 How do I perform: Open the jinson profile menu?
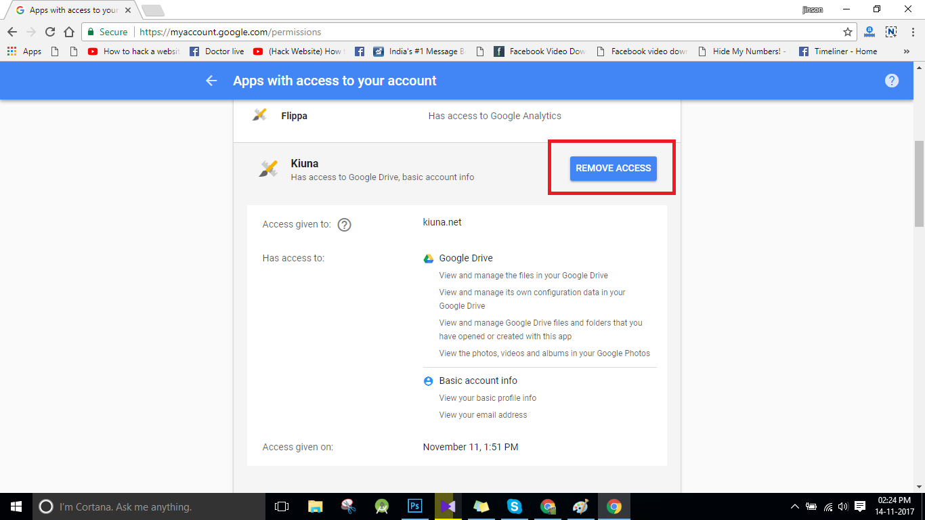(x=813, y=9)
